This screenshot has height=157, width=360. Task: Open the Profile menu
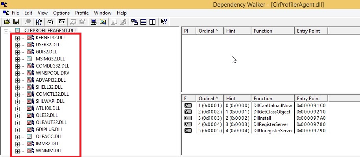coord(82,13)
